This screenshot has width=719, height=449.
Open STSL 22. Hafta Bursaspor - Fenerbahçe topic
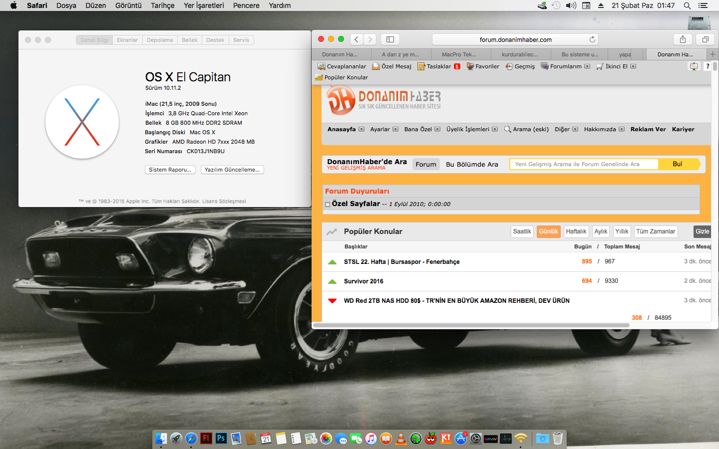[402, 262]
